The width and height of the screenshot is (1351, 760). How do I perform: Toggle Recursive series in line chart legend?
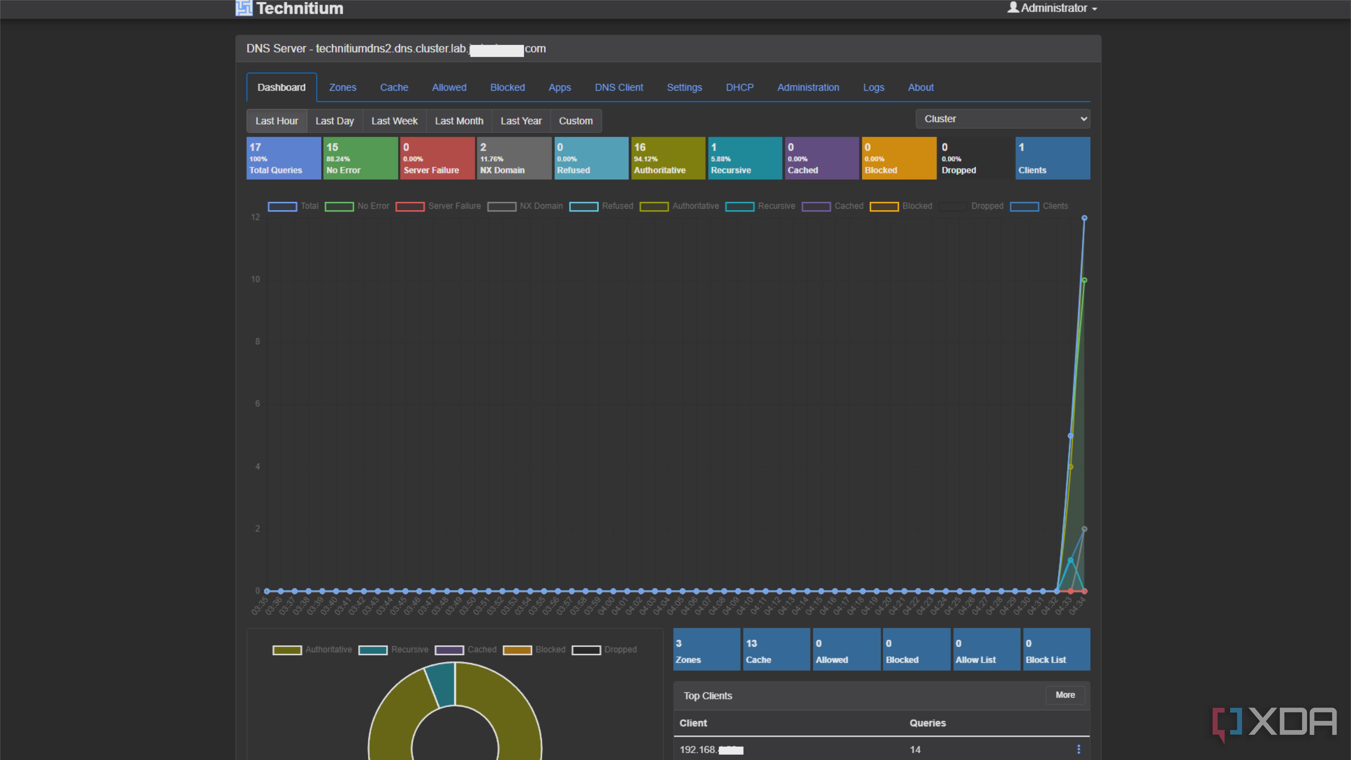[x=760, y=206]
